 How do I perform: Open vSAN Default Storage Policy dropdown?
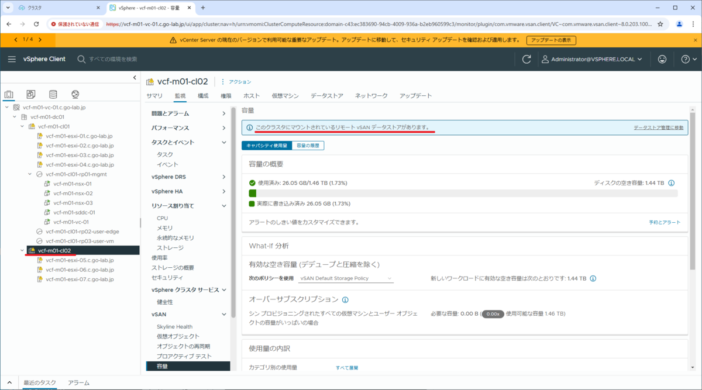(346, 278)
